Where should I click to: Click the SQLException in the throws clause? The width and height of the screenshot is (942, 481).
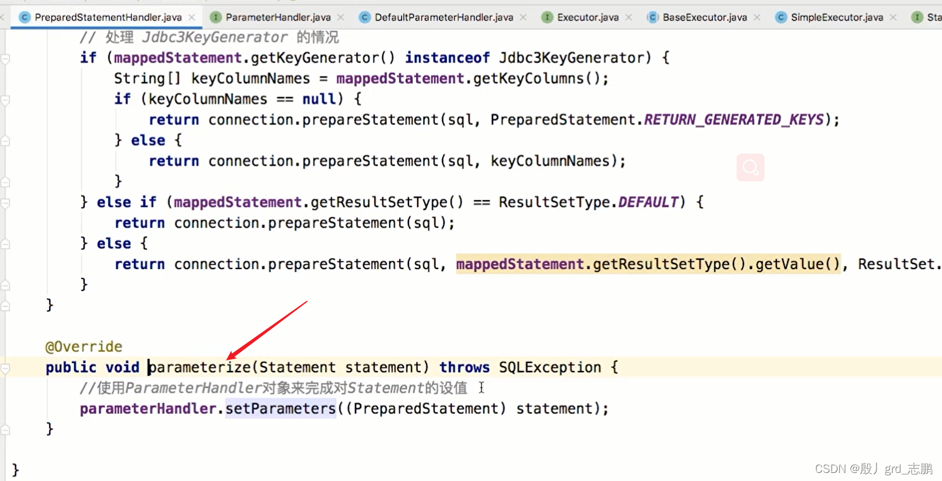pyautogui.click(x=550, y=368)
